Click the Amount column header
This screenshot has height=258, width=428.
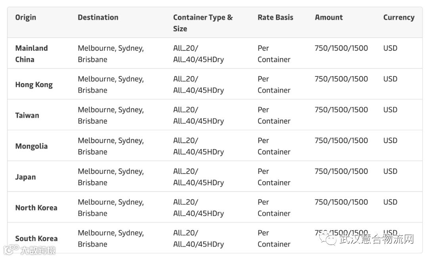click(329, 17)
